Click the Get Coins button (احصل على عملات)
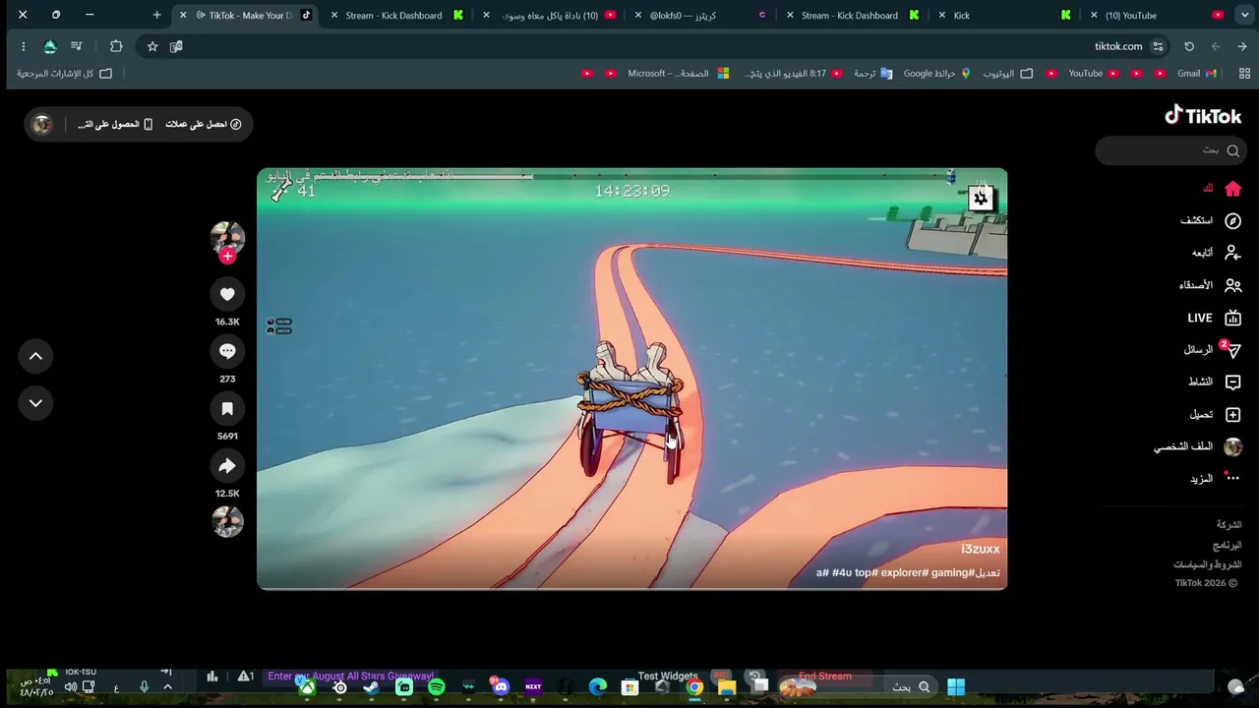 [204, 124]
